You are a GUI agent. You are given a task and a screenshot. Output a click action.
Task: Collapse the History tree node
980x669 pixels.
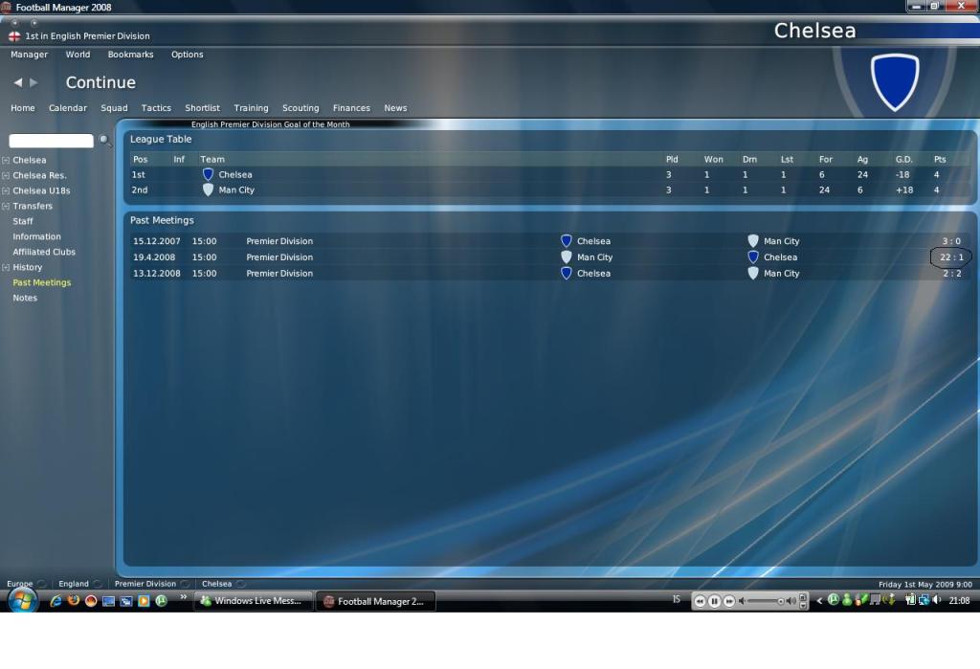click(6, 267)
